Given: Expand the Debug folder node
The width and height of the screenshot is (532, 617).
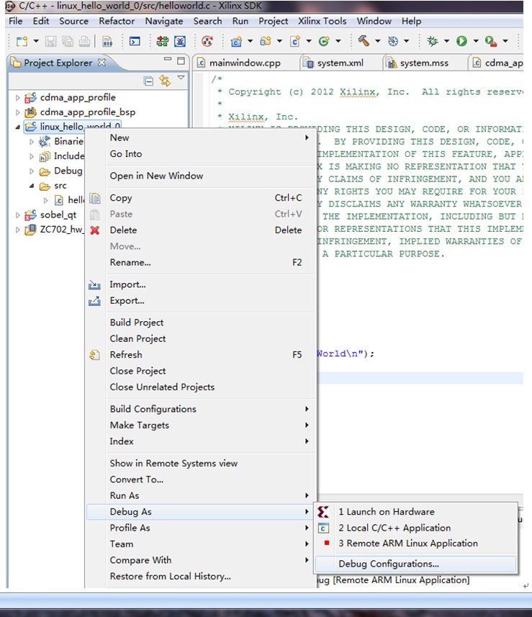Looking at the screenshot, I should pos(32,171).
